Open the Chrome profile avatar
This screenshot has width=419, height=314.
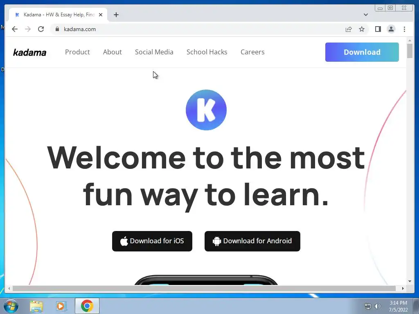391,29
